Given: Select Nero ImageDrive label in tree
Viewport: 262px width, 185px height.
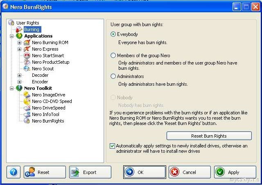Looking at the screenshot, I should click(49, 95).
